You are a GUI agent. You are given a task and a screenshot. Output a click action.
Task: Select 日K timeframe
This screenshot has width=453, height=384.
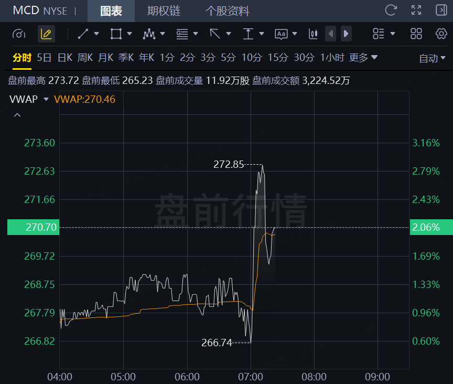pyautogui.click(x=65, y=58)
